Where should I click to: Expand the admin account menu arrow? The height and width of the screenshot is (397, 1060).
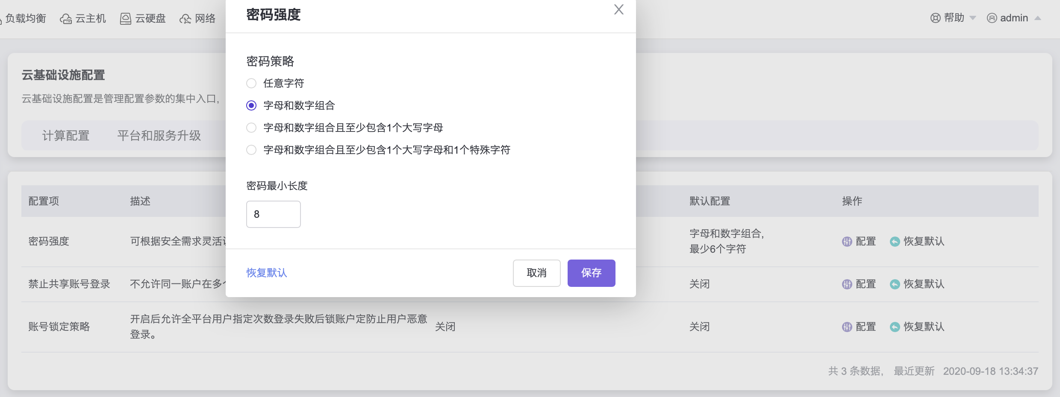1037,18
